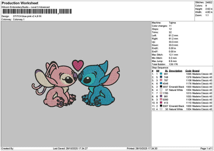
Task: Select the Max Stitch value 12.1 mm
Action: tap(173, 54)
